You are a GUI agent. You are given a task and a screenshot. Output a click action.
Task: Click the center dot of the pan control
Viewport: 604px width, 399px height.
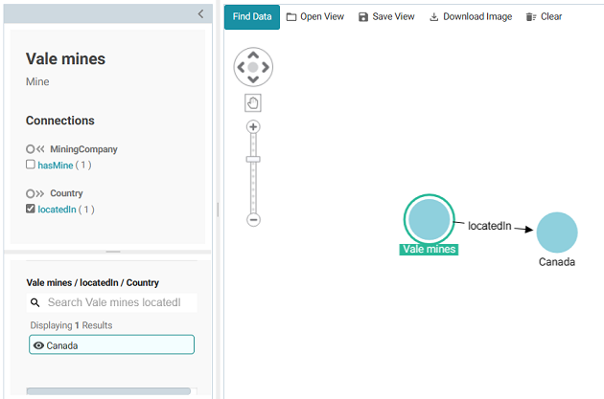pos(253,67)
